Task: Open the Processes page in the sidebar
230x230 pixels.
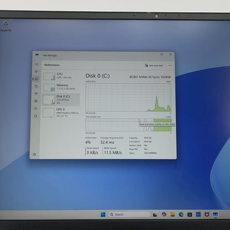Action: pos(36,71)
